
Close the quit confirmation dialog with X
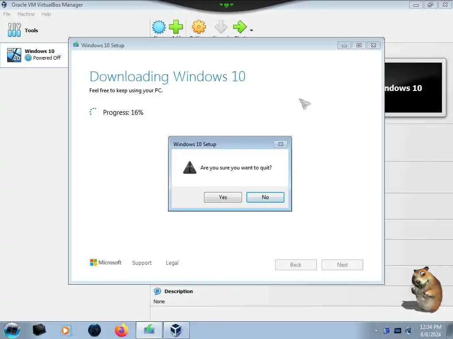click(x=280, y=144)
